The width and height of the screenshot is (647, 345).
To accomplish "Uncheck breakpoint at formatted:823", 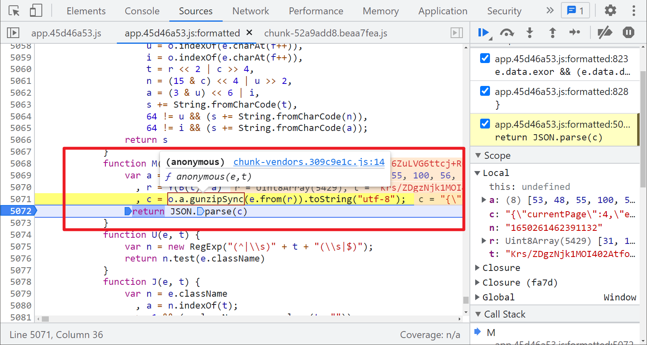I will click(485, 59).
